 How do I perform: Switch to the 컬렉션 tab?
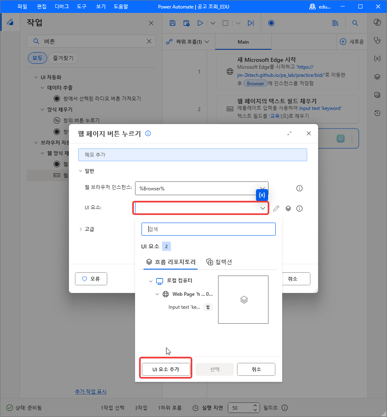(x=219, y=262)
